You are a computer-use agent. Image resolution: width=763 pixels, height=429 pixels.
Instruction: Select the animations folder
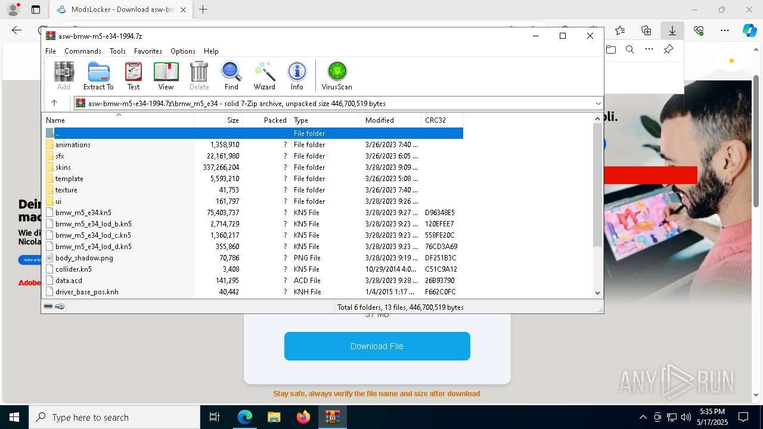pos(253,144)
